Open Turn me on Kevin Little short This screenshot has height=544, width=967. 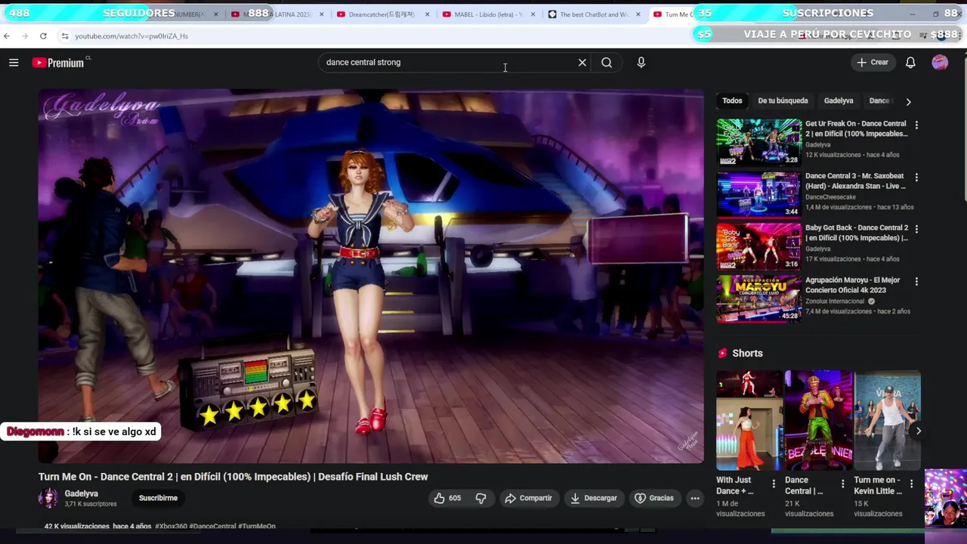click(x=887, y=420)
